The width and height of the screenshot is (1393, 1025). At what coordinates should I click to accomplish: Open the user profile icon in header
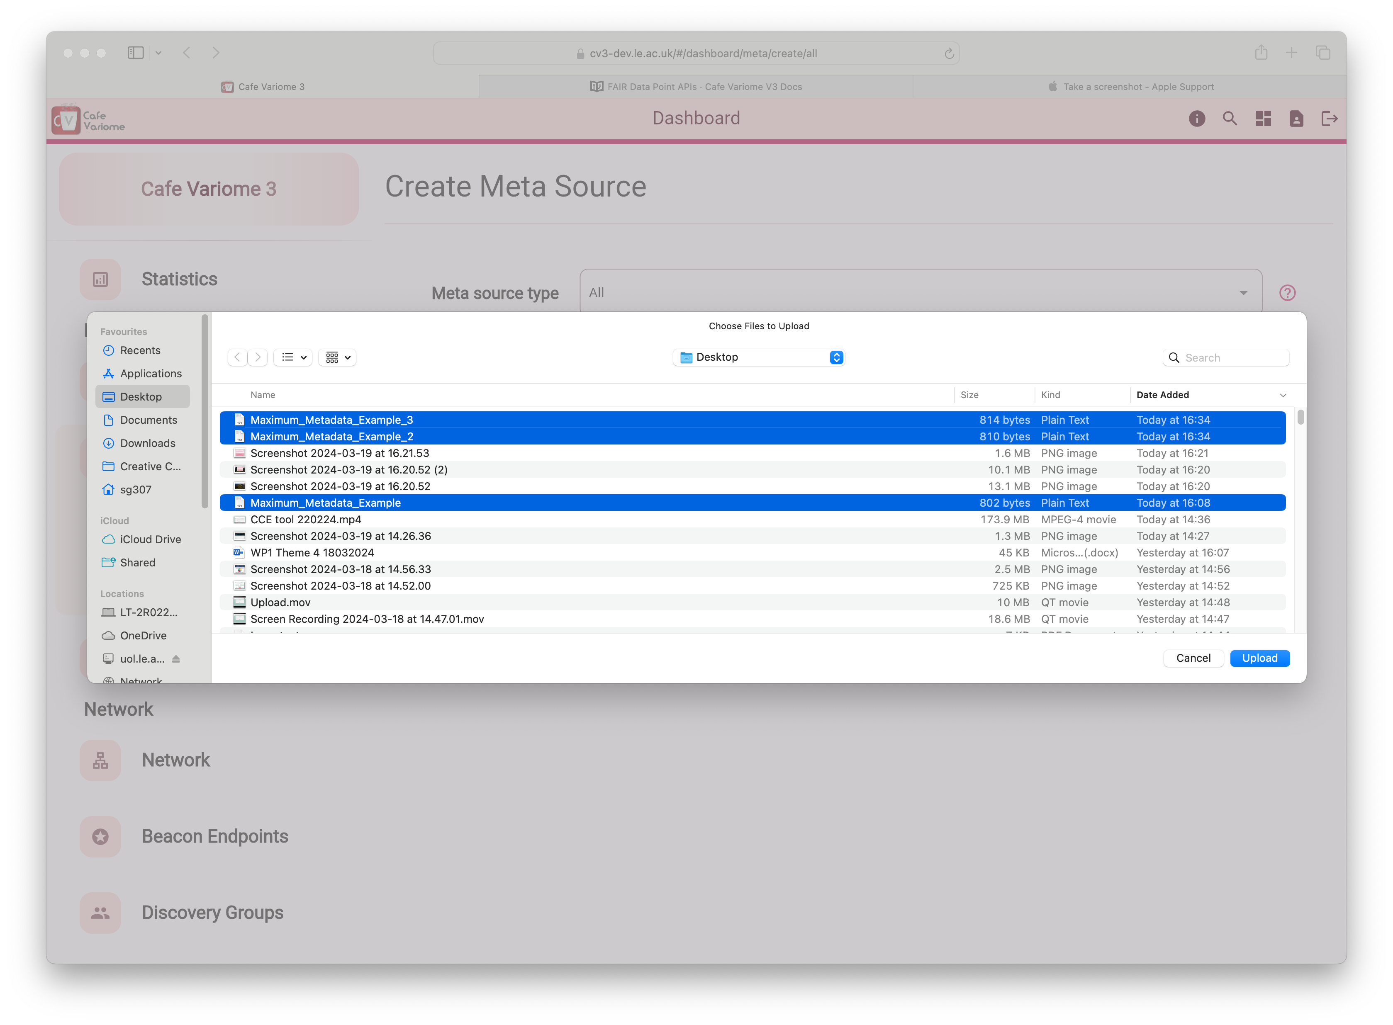[1296, 119]
